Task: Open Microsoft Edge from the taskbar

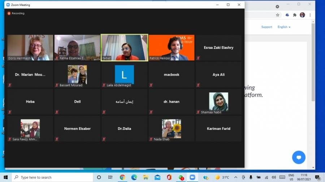Action: coord(134,177)
